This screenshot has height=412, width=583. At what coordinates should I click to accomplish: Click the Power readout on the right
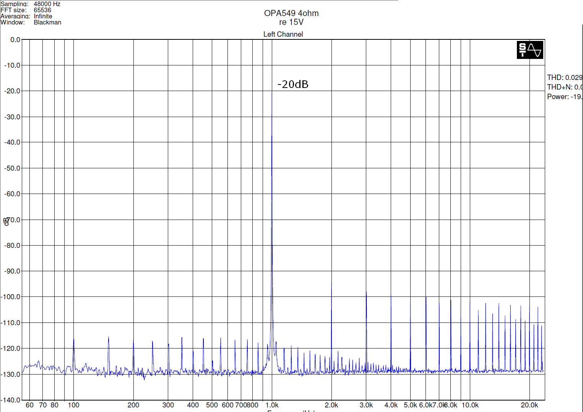coord(565,96)
